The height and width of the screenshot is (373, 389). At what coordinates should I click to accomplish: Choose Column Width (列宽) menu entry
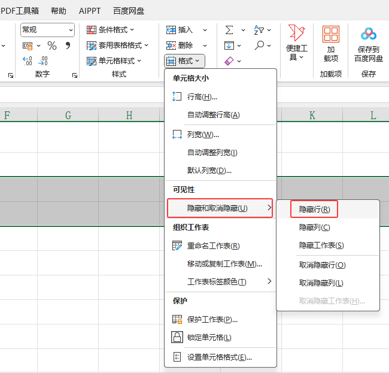(220, 135)
